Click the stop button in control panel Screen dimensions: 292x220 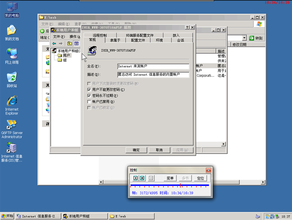point(142,178)
